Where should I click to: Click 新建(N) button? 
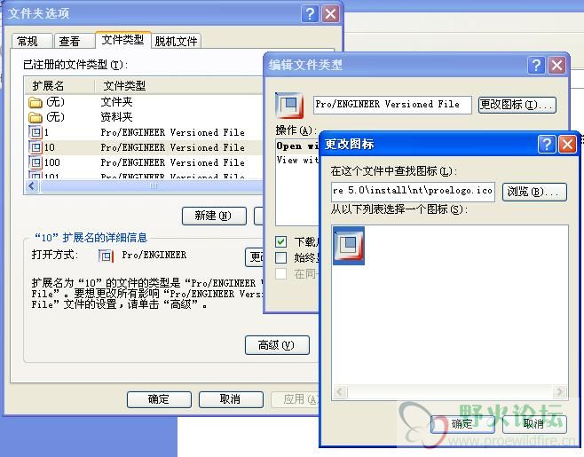pyautogui.click(x=214, y=216)
